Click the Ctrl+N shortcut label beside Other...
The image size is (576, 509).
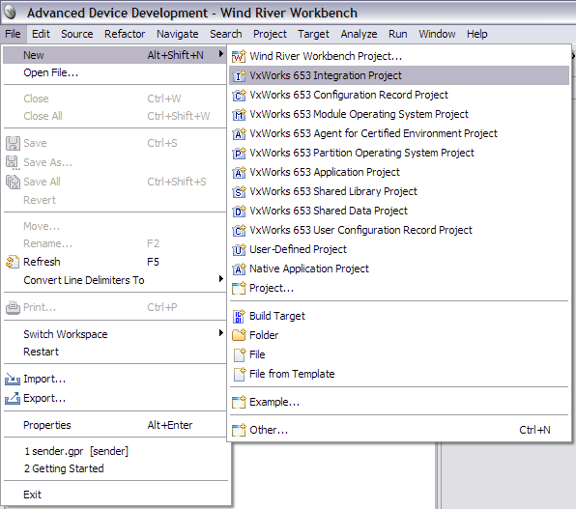(x=534, y=430)
